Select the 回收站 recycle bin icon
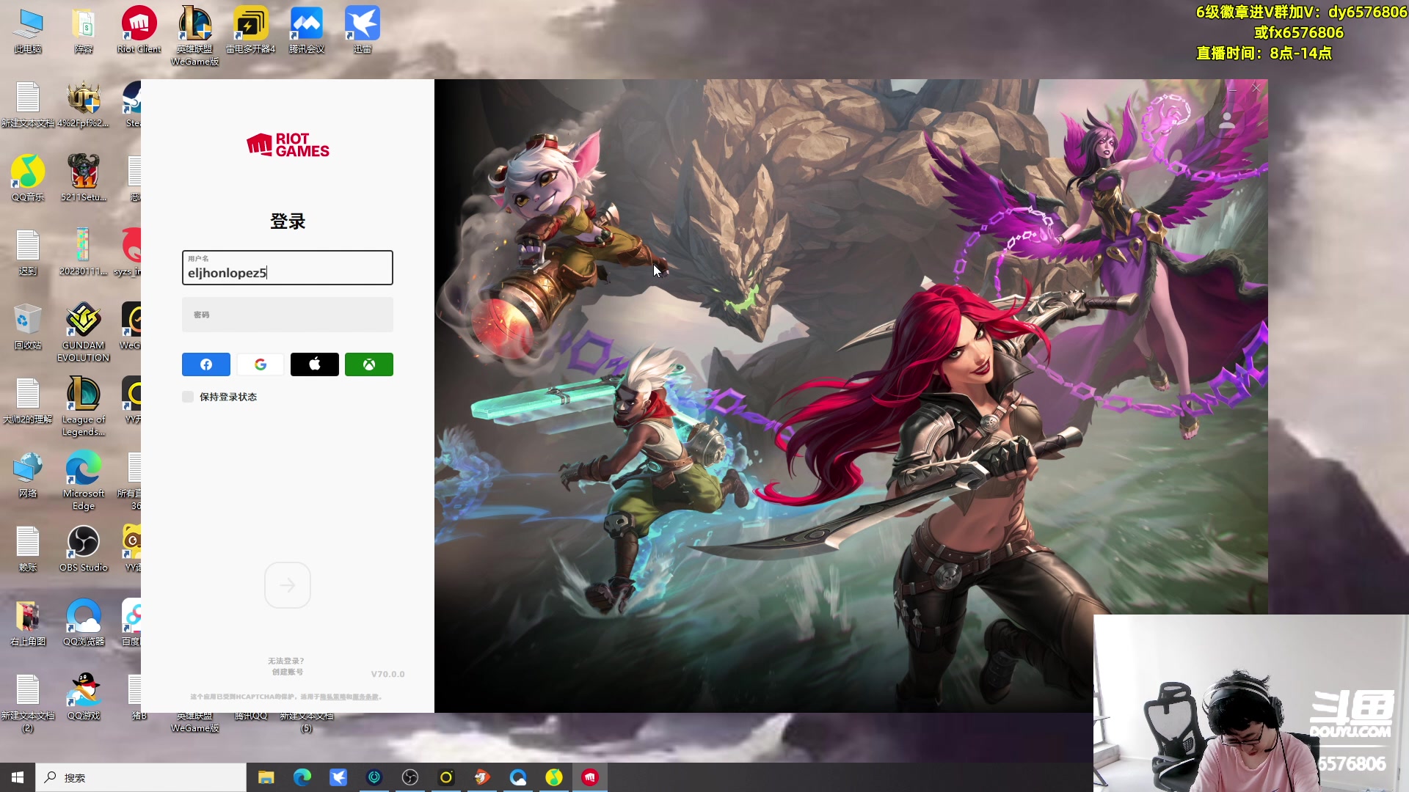This screenshot has width=1409, height=792. pyautogui.click(x=28, y=326)
